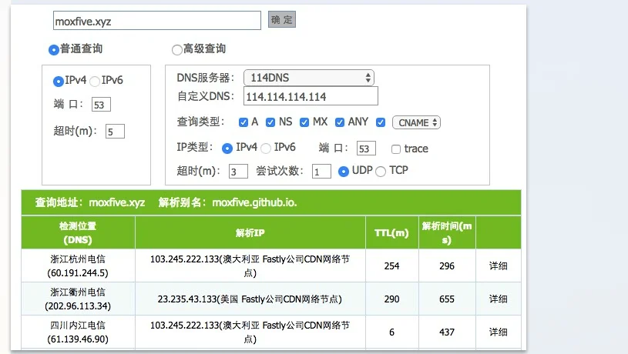
Task: Select the 高级查询 radio button
Action: pos(177,49)
